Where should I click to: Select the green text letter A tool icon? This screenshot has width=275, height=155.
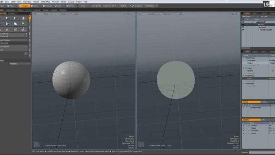pos(23,24)
